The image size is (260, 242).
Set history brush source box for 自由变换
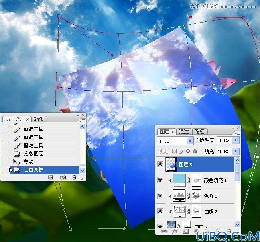click(x=6, y=170)
